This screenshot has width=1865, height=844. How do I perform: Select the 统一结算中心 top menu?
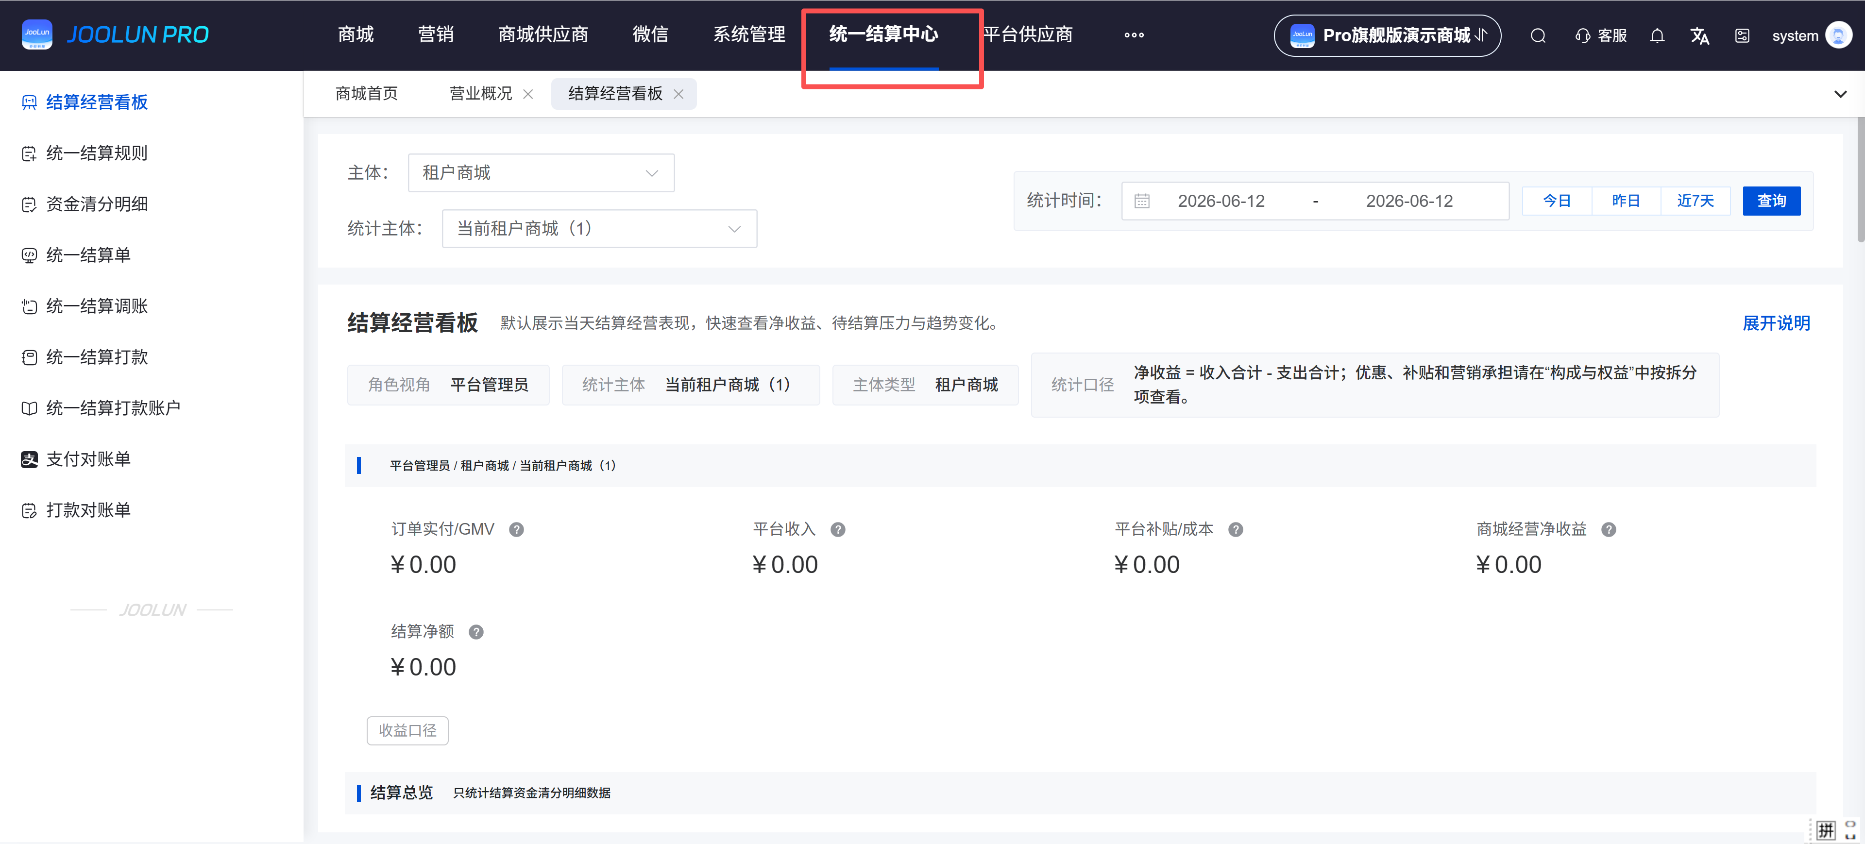click(883, 34)
